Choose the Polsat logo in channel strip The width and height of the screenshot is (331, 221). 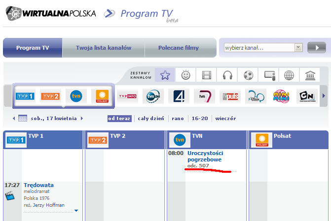(x=102, y=96)
